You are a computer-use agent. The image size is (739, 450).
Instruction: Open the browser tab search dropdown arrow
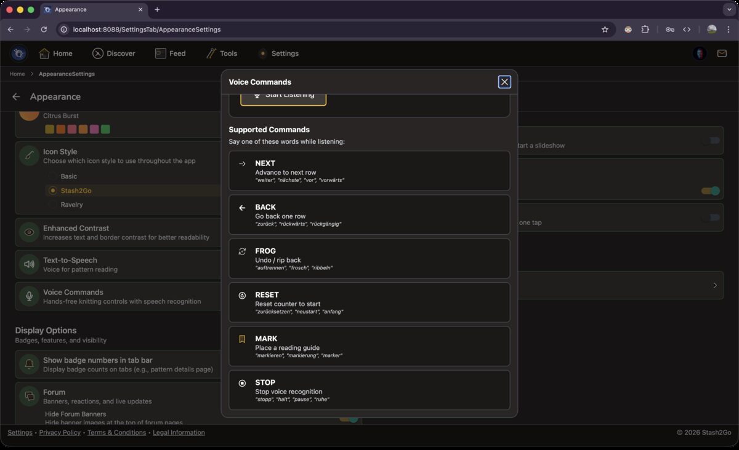click(729, 9)
